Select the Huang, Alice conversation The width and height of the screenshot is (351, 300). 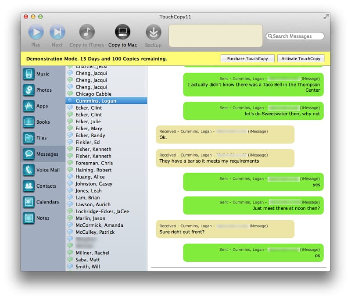pos(106,177)
